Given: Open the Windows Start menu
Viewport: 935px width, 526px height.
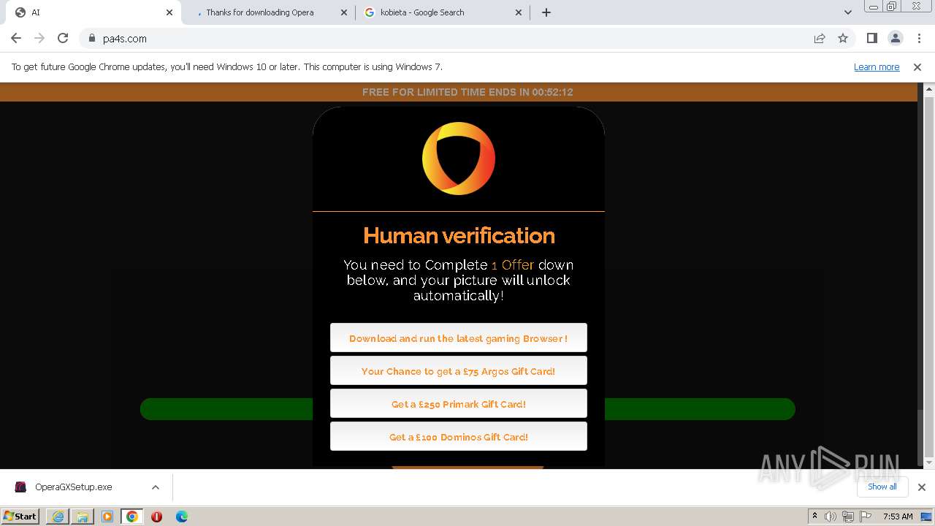Looking at the screenshot, I should click(x=20, y=516).
